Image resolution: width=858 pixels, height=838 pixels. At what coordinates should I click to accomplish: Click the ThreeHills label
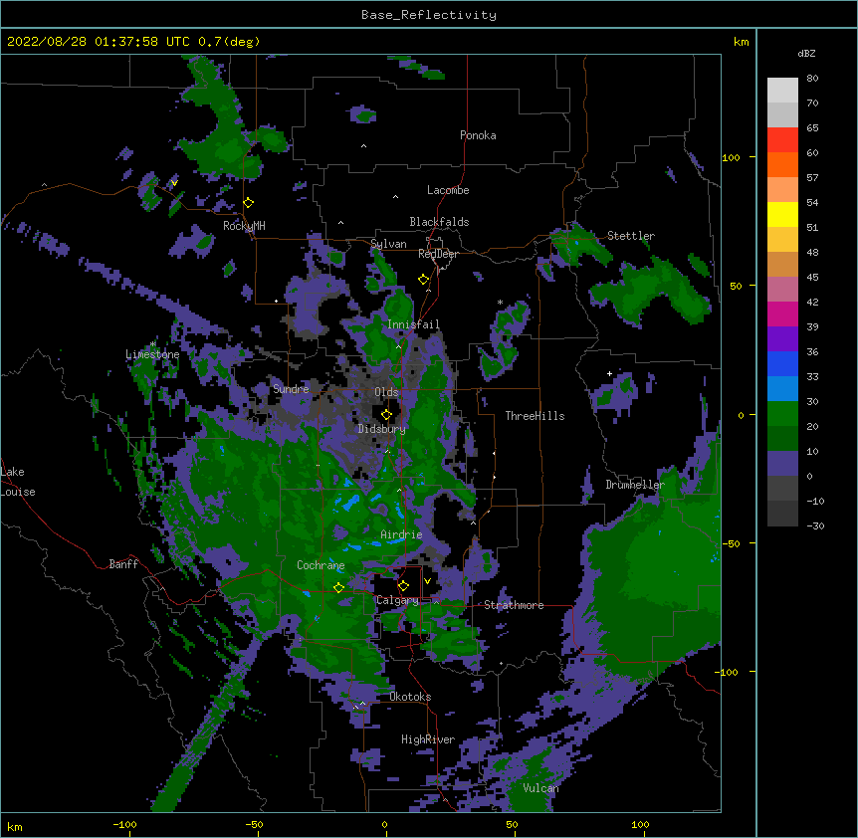[535, 416]
